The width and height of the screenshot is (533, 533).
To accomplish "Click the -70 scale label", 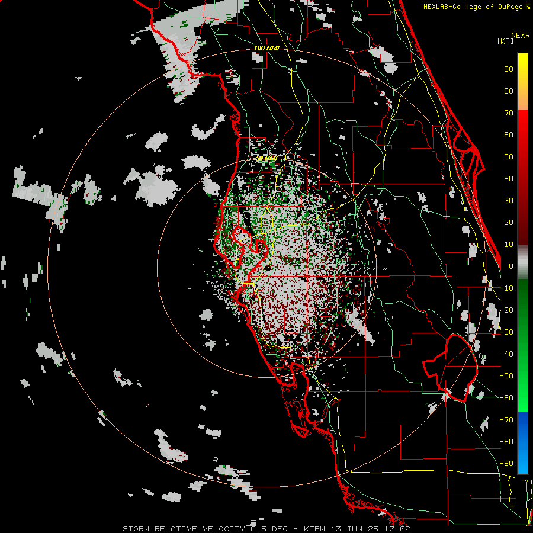I will point(506,420).
